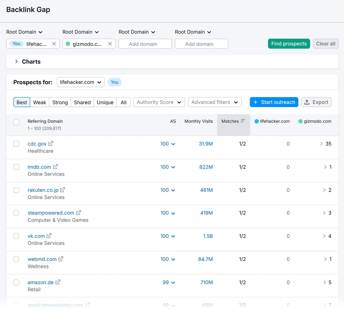Expand authority score 99 for amazon.de

[x=169, y=282]
